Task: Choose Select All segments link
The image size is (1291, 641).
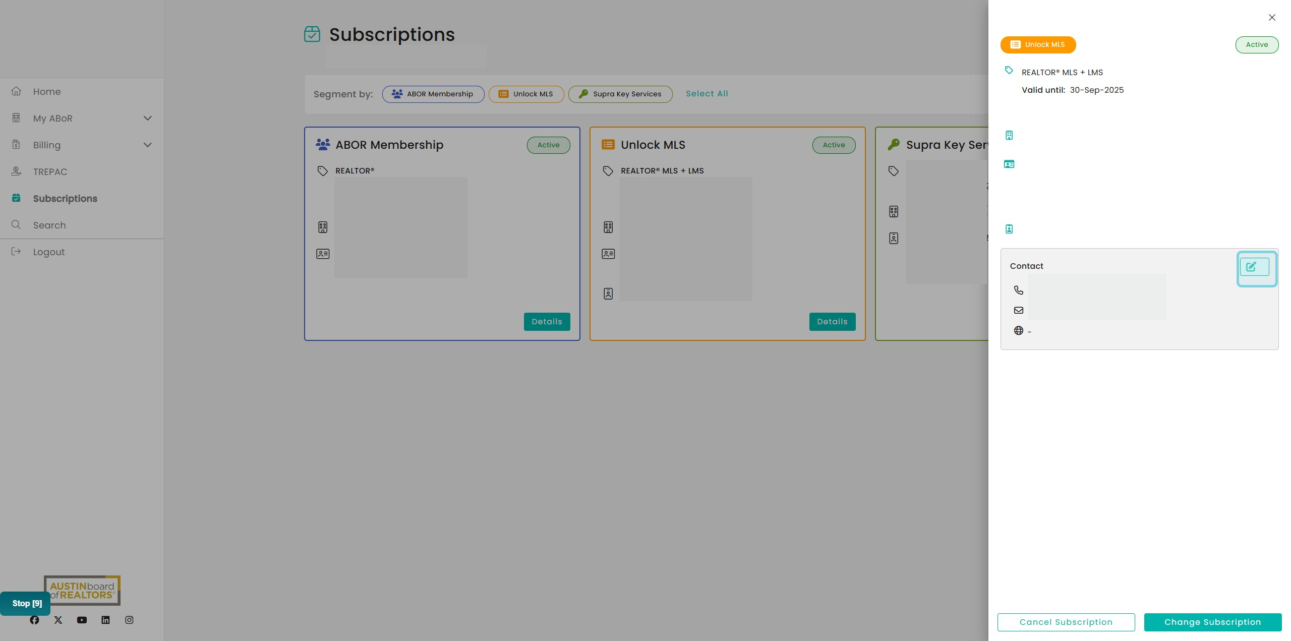Action: tap(707, 94)
